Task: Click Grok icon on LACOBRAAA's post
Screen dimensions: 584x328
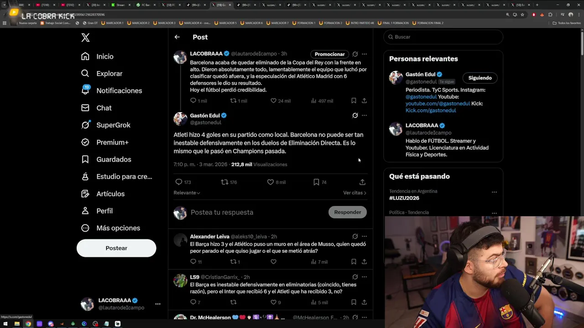Action: 355,54
